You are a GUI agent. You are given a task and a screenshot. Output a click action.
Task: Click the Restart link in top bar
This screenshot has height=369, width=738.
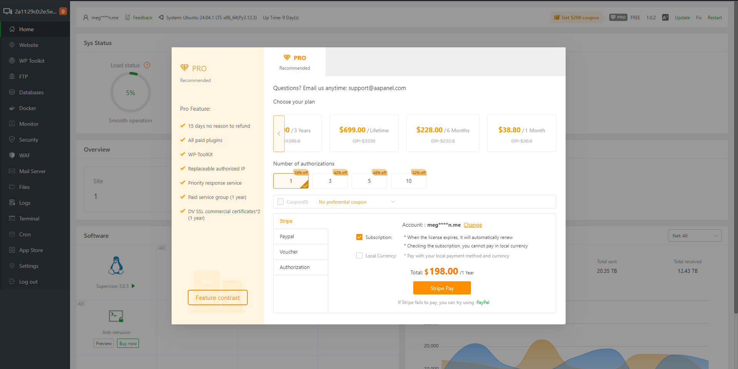click(715, 18)
